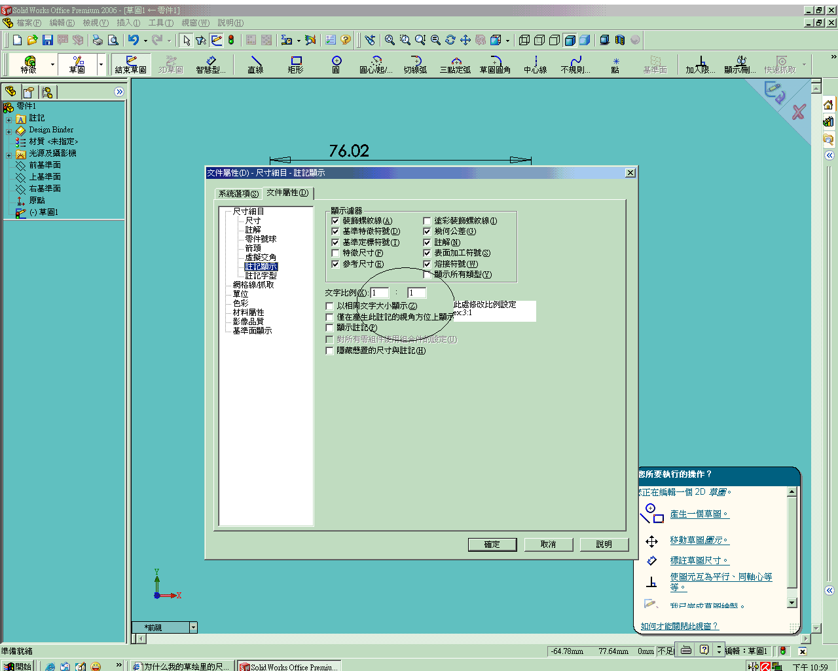Expand the feature manager panel chevron
Image resolution: width=838 pixels, height=671 pixels.
click(119, 92)
